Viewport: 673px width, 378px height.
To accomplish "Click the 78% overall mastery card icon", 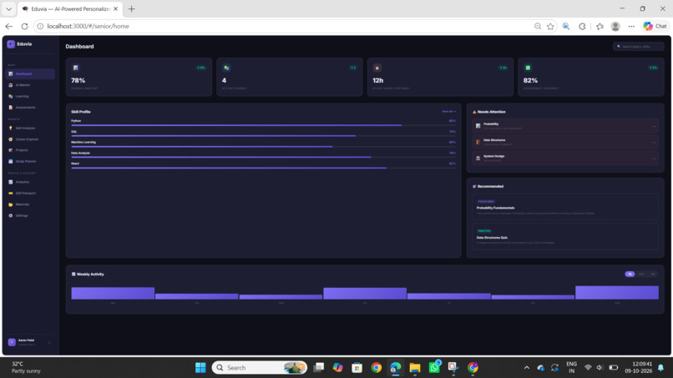I will click(76, 68).
